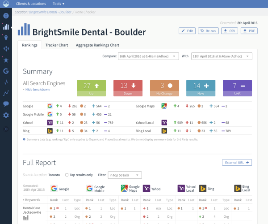Switch to the Tracker Chart tab
The image size is (268, 224).
point(57,45)
